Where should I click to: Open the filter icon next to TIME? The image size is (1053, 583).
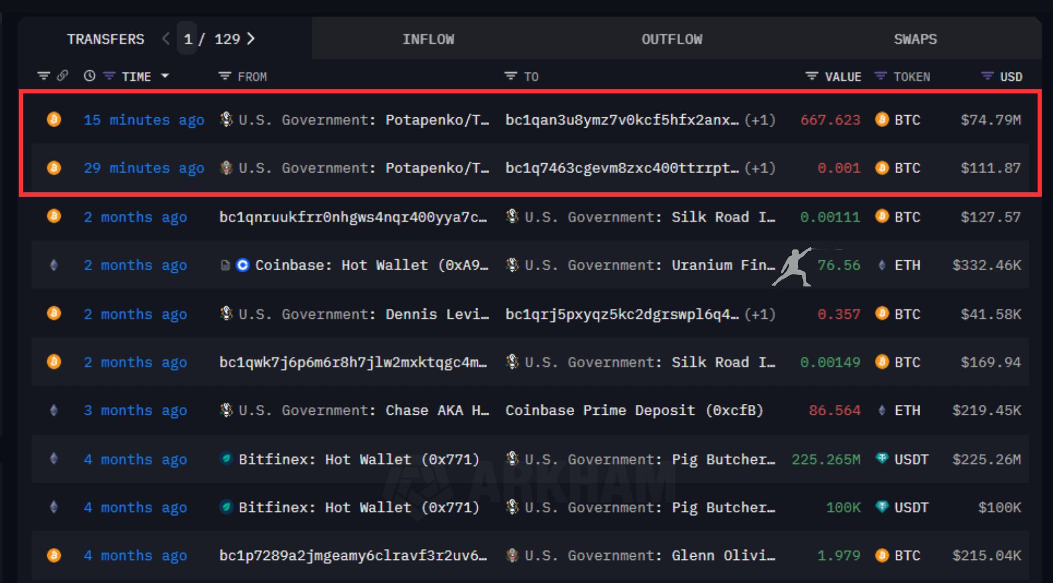tap(109, 76)
